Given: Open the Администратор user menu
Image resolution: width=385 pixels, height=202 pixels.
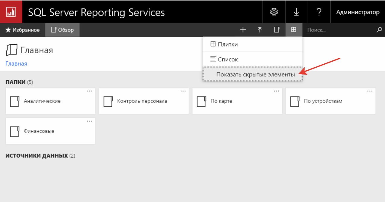Looking at the screenshot, I should point(358,12).
